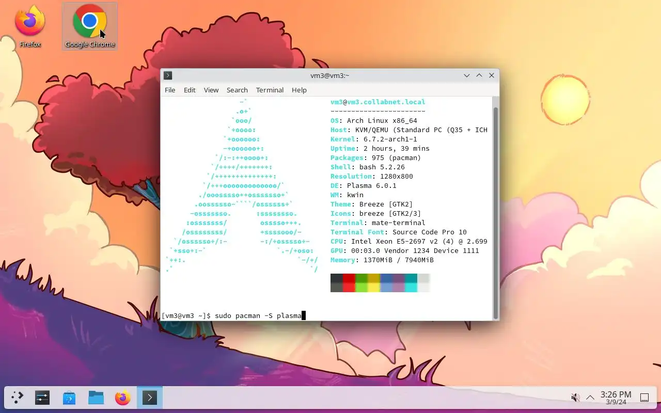The height and width of the screenshot is (413, 661).
Task: Open the Edit menu in terminal
Action: click(x=190, y=90)
